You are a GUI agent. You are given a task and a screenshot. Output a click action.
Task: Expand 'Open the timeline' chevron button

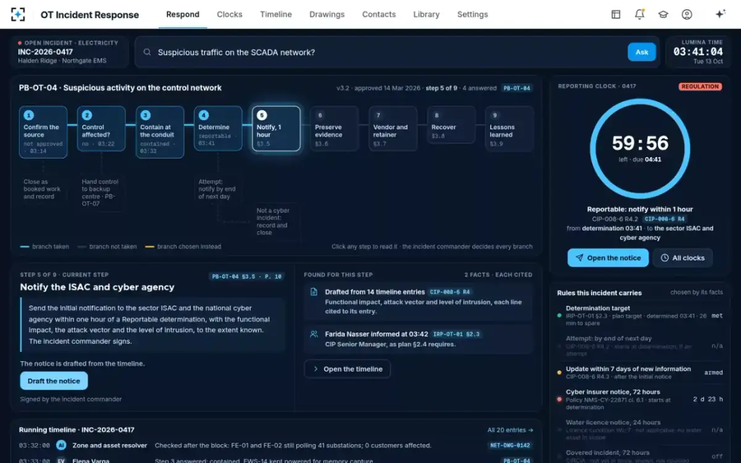(x=347, y=369)
